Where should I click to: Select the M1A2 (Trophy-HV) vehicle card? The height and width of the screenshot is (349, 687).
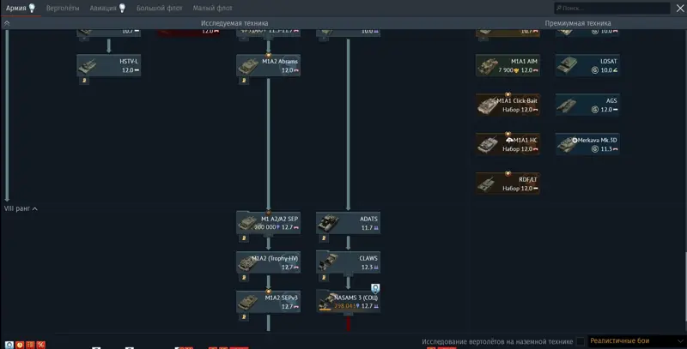(268, 262)
